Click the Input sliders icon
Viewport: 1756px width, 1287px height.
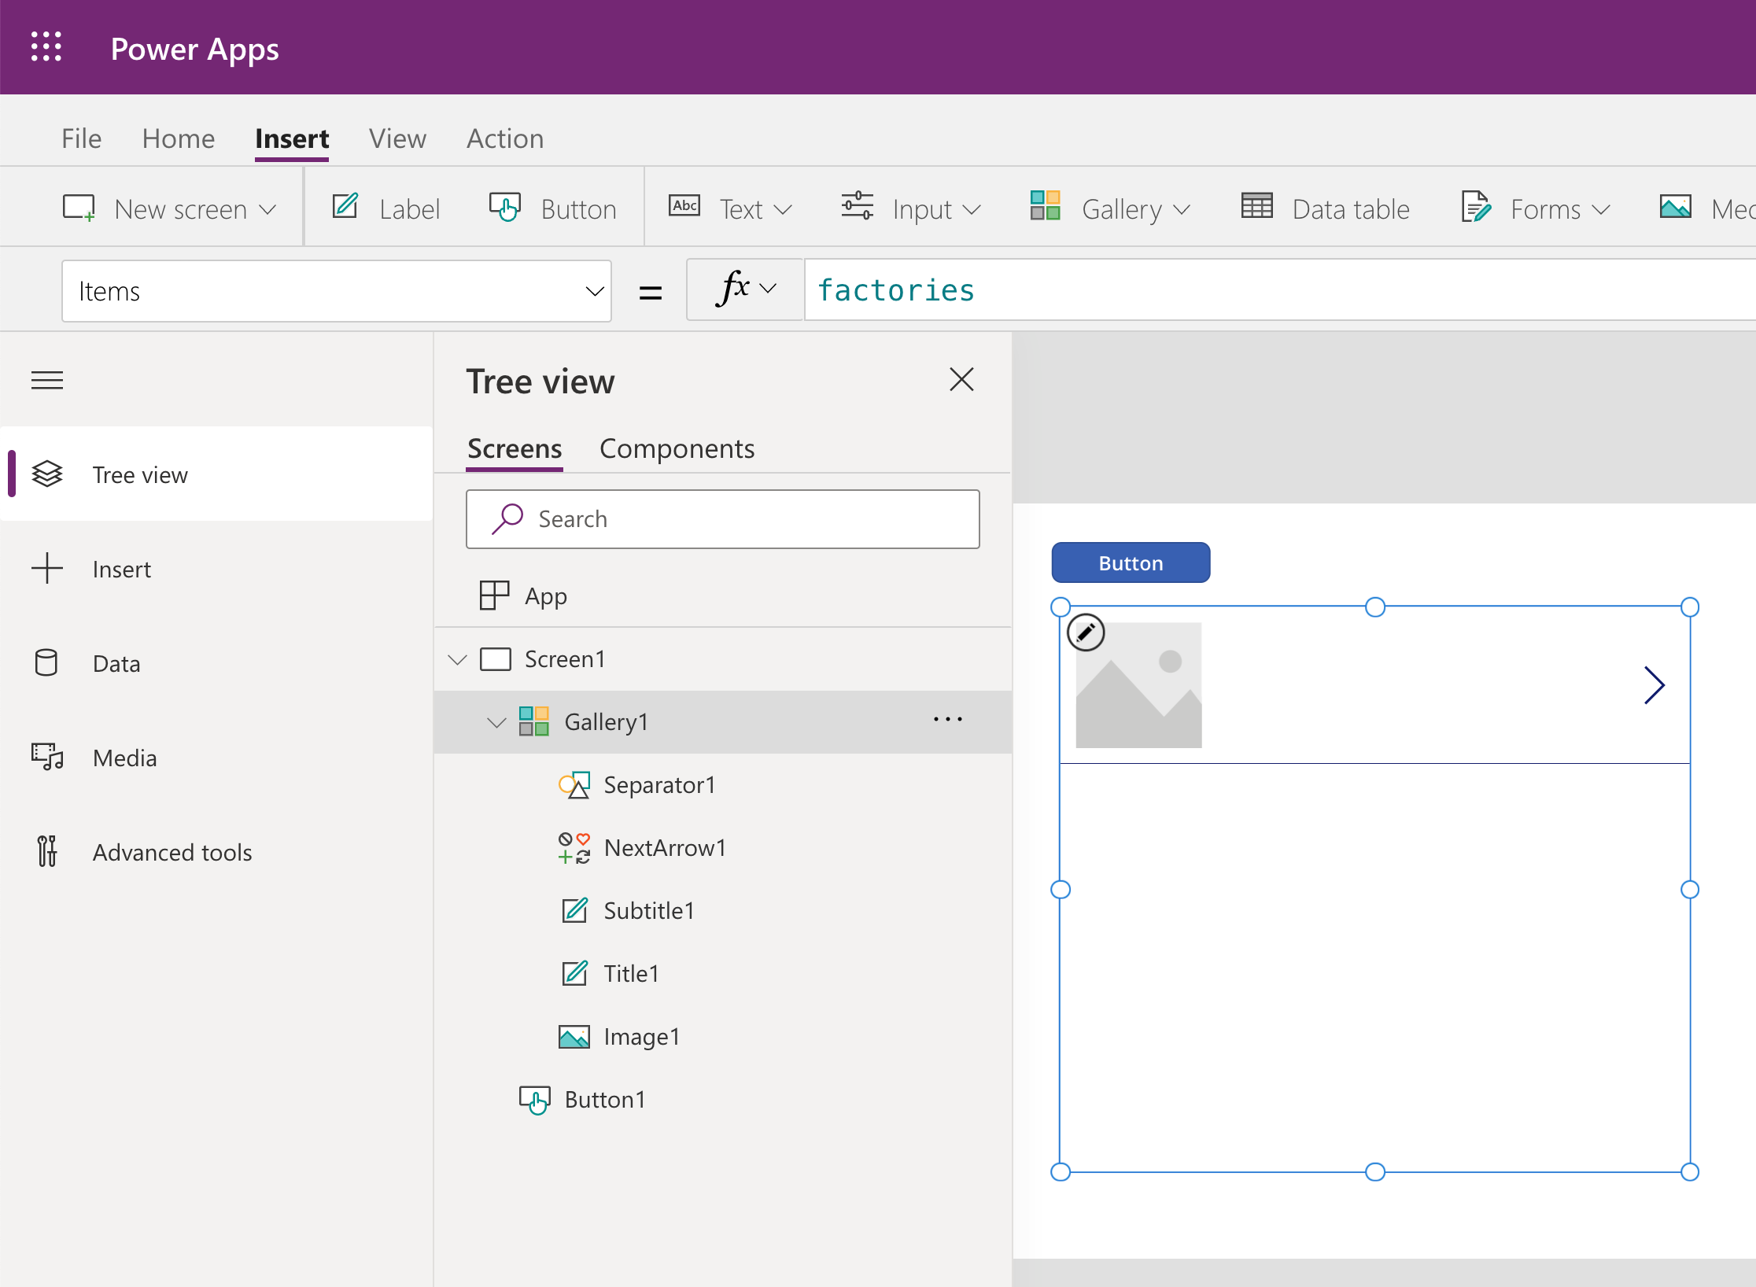click(x=857, y=206)
